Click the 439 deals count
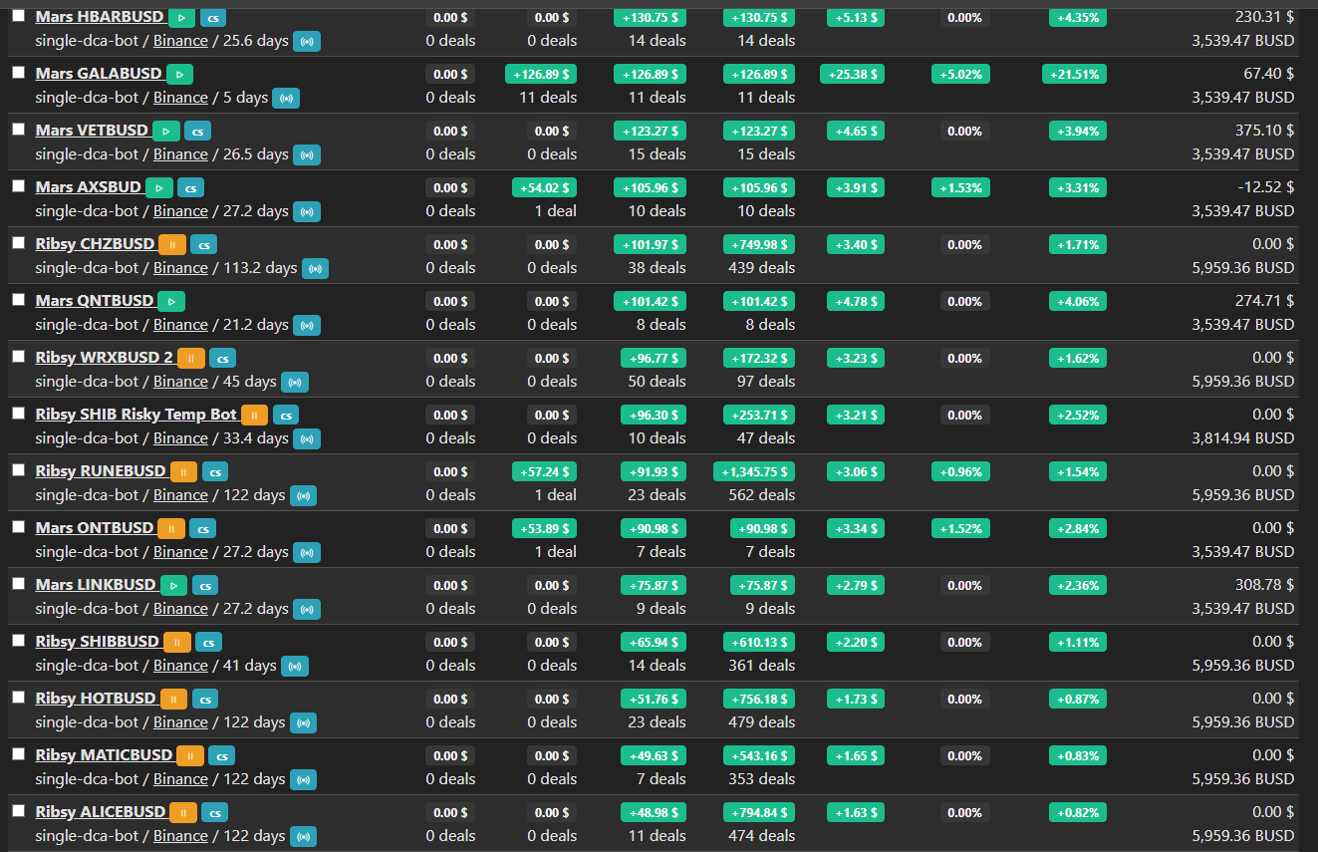 click(761, 268)
